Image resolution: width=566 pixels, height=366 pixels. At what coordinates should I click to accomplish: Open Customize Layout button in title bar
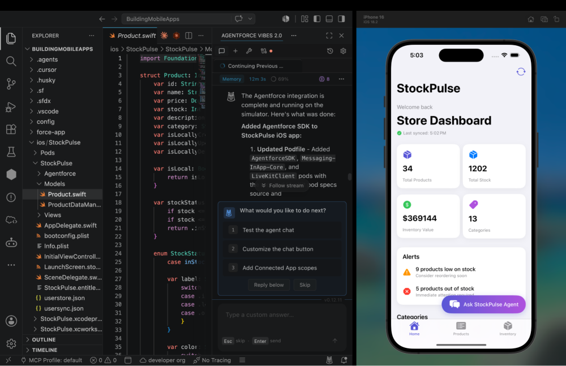305,19
